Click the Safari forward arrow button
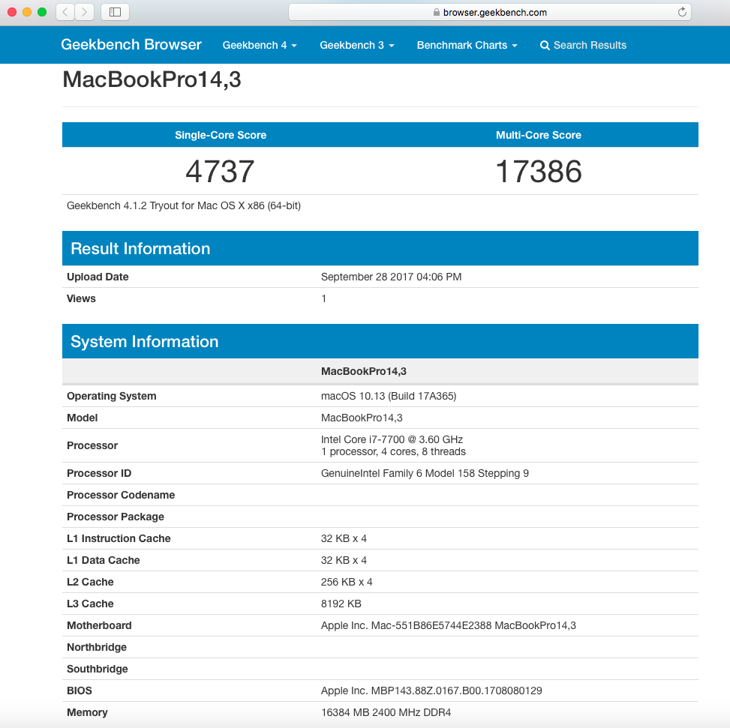Viewport: 730px width, 728px height. click(84, 12)
